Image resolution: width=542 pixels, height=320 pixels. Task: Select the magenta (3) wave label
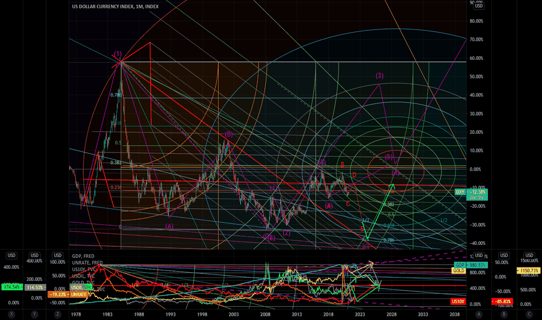pos(380,76)
